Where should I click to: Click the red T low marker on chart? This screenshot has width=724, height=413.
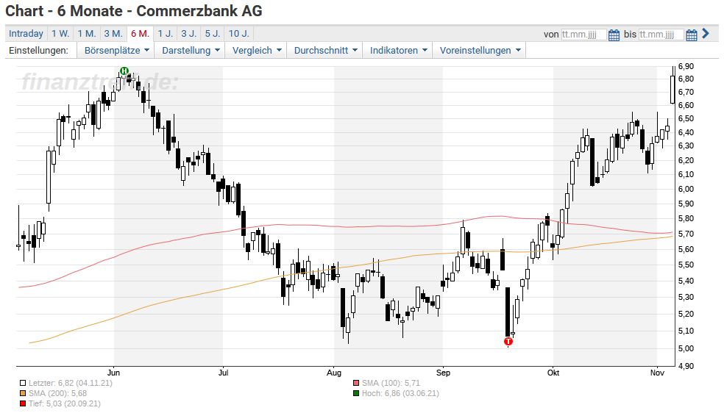pos(508,342)
